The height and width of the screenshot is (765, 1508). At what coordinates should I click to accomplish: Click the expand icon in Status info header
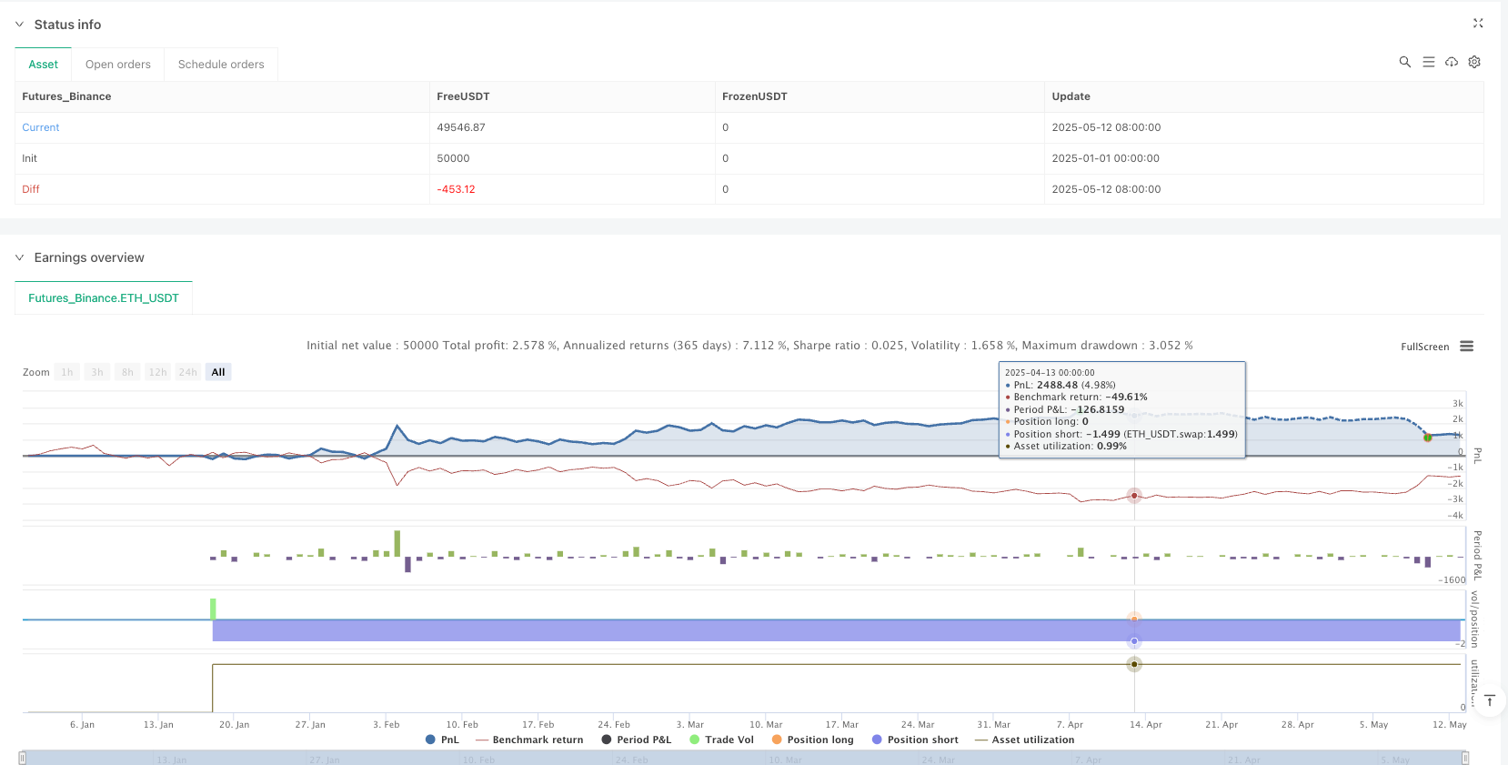point(1477,24)
